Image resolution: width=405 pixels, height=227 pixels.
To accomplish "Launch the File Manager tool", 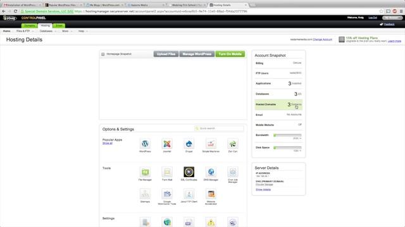I will click(x=145, y=172).
